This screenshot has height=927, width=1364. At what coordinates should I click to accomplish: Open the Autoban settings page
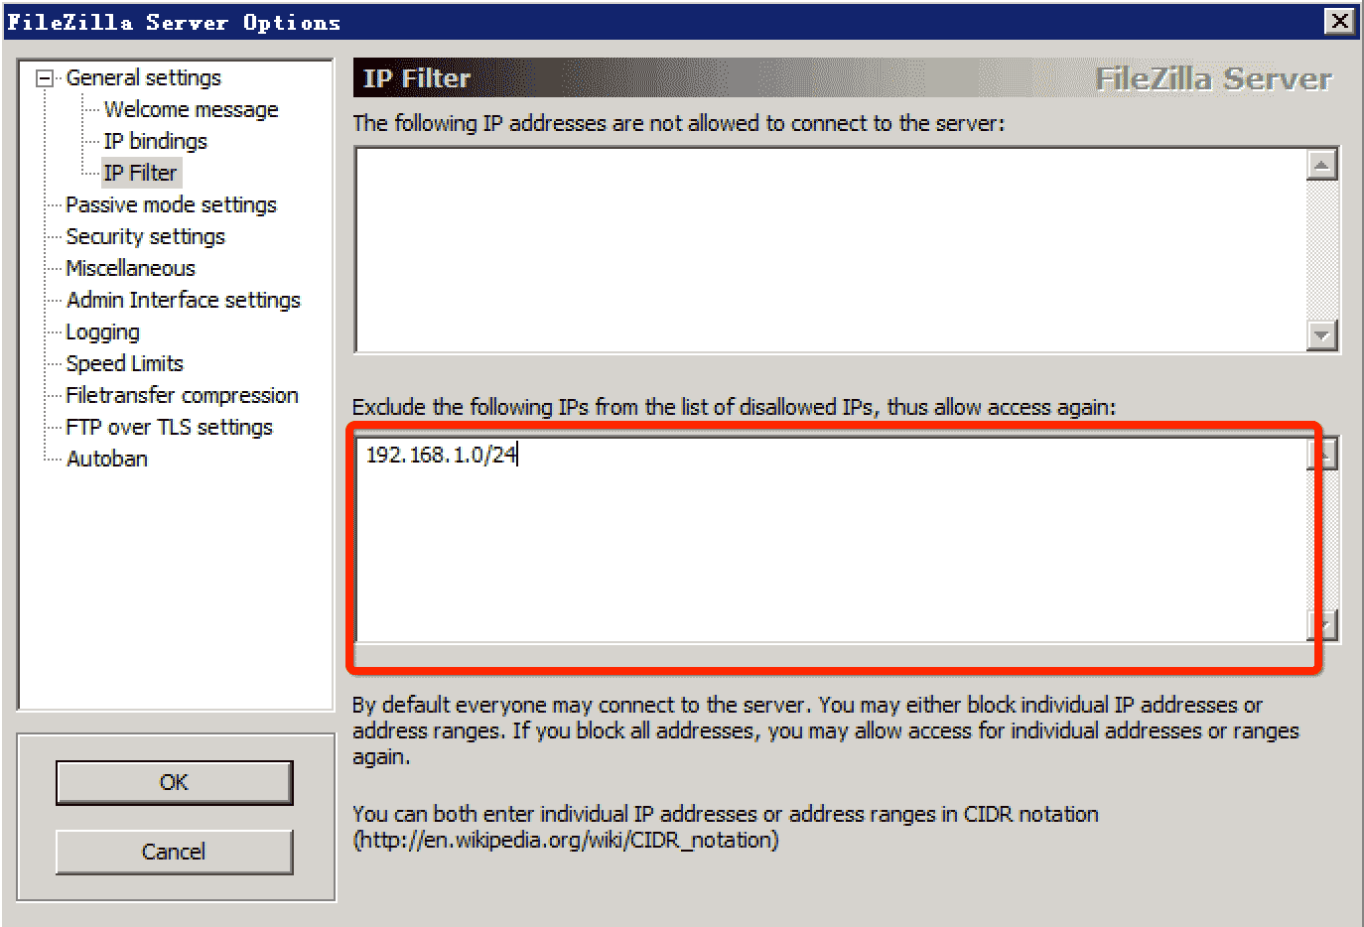pyautogui.click(x=106, y=459)
